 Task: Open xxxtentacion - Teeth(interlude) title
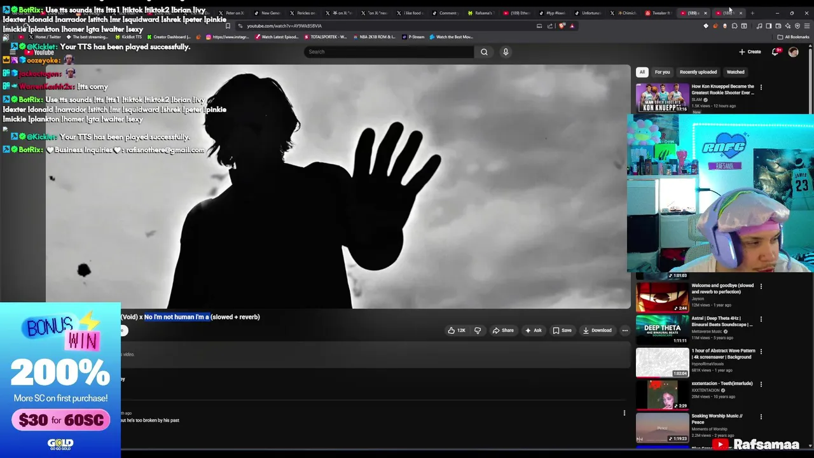click(x=722, y=384)
